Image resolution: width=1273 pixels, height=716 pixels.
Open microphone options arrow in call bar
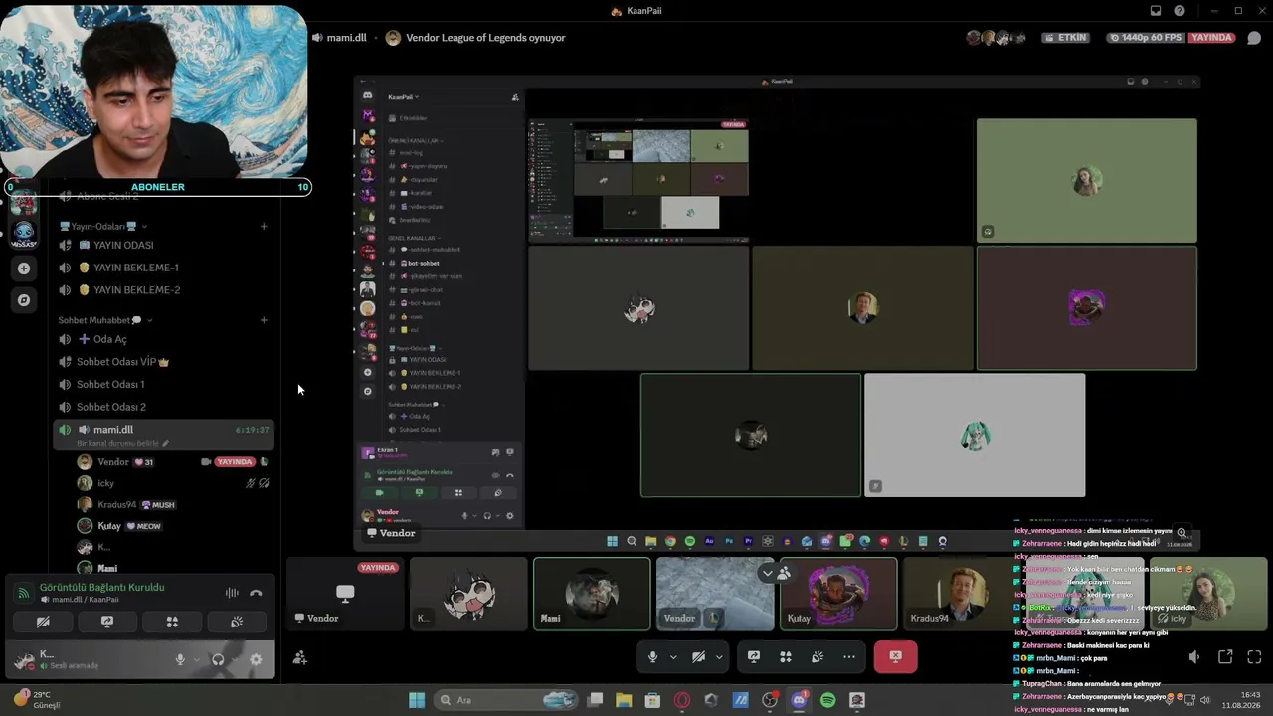672,656
